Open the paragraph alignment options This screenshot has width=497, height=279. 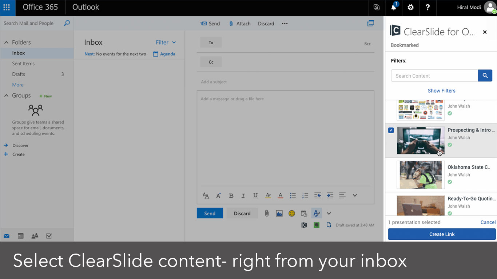(x=342, y=195)
